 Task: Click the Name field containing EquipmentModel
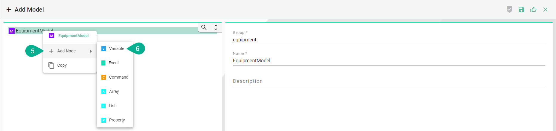click(389, 61)
